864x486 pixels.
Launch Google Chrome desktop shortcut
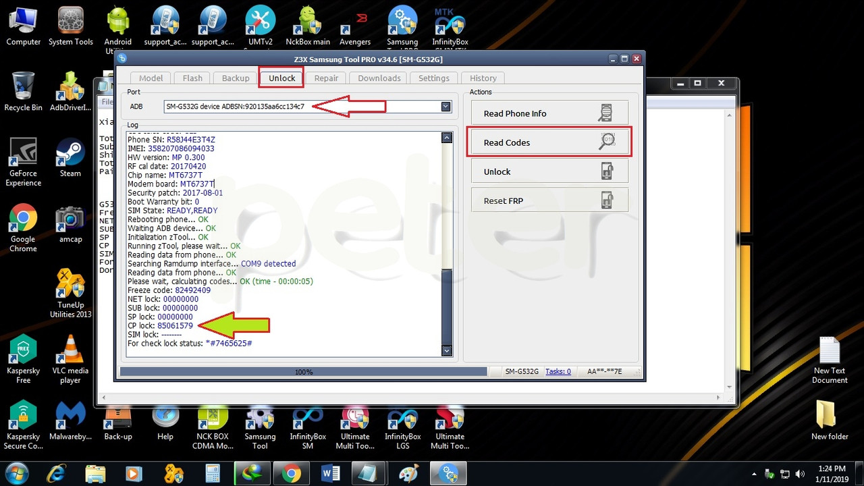point(23,228)
